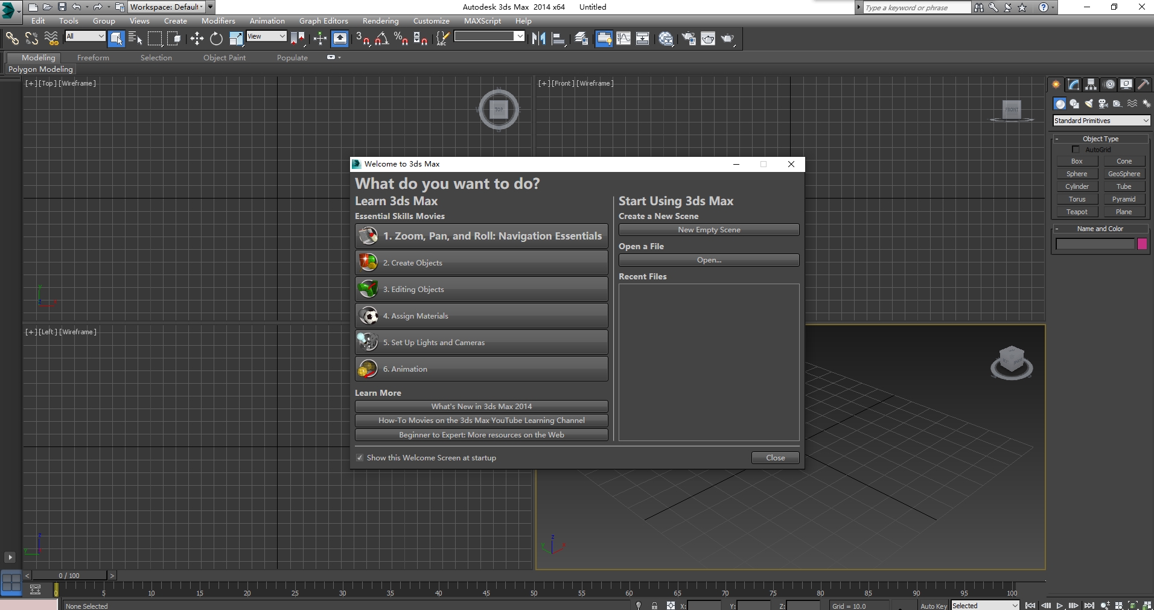Open the selection filter dropdown showing All
Image resolution: width=1154 pixels, height=610 pixels.
(85, 37)
